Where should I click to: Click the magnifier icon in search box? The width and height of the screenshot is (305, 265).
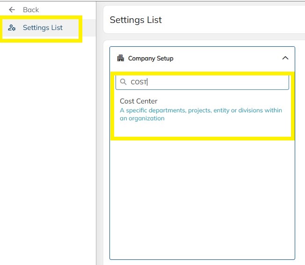click(x=123, y=82)
